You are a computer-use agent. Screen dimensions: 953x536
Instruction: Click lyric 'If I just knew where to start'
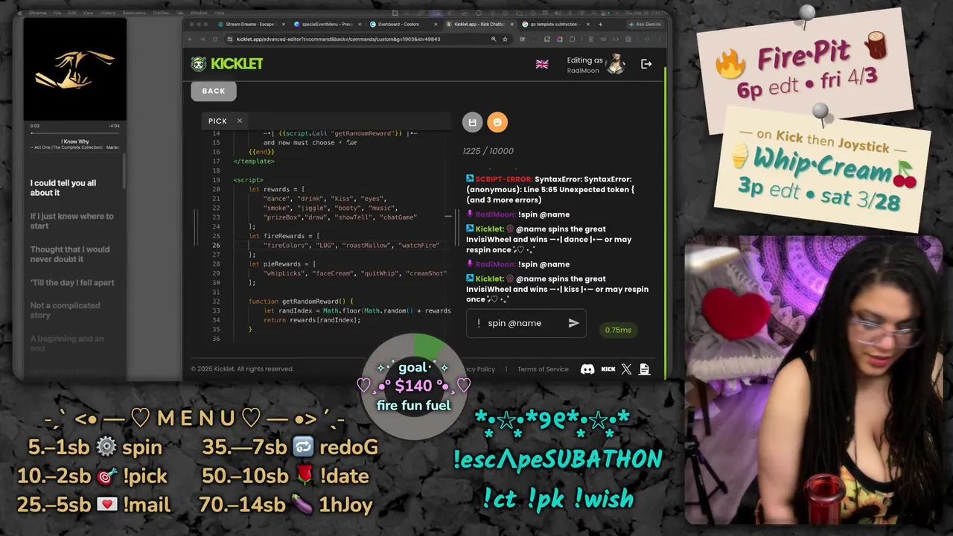coord(71,221)
